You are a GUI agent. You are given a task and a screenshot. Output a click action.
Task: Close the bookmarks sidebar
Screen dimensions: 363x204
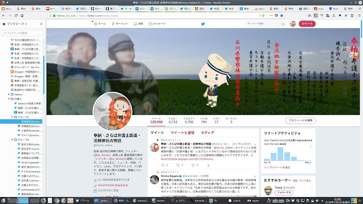[x=41, y=24]
